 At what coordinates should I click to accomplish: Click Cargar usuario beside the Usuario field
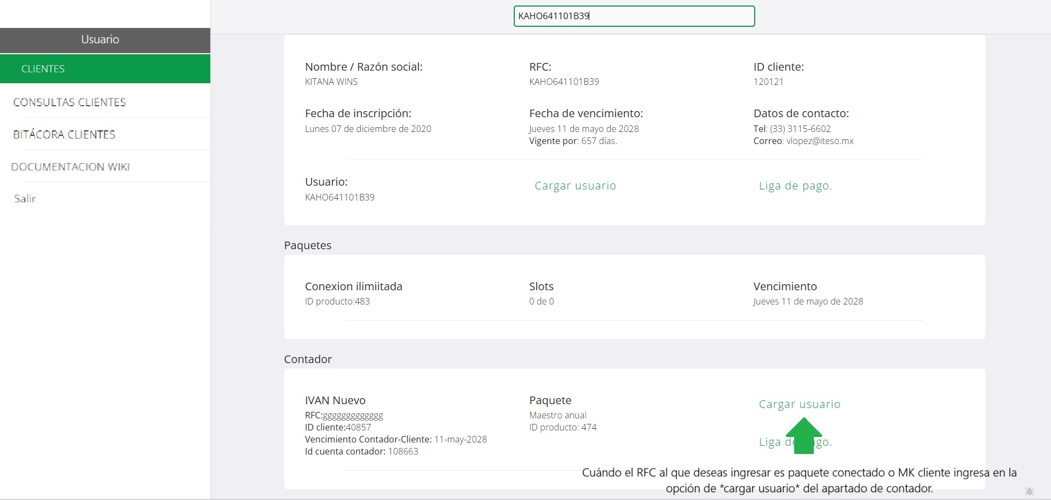click(x=575, y=186)
